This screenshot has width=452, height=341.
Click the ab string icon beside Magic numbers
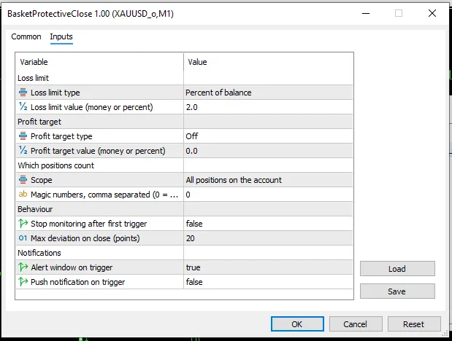[x=23, y=195]
